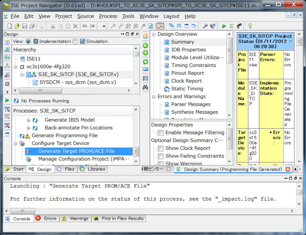The height and width of the screenshot is (235, 306).
Task: Click the cascade windows toolbar icon
Action: pyautogui.click(x=171, y=26)
